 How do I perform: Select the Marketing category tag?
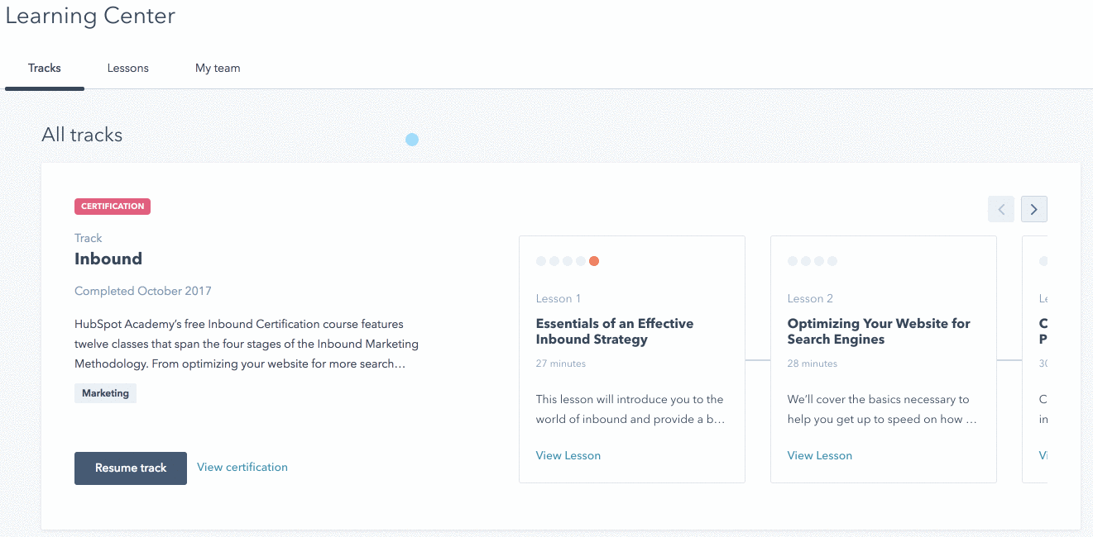click(105, 393)
